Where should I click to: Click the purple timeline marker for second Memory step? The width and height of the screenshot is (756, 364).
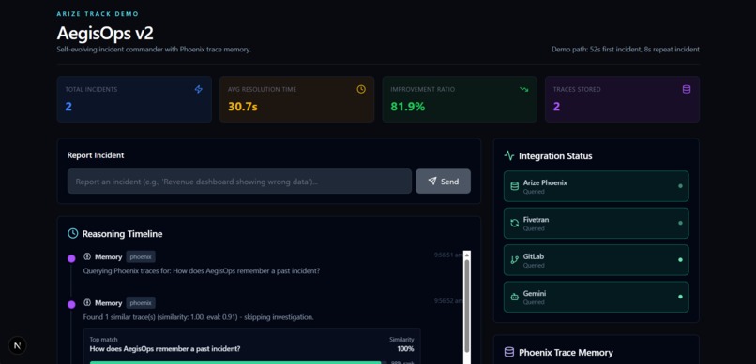[x=71, y=304]
